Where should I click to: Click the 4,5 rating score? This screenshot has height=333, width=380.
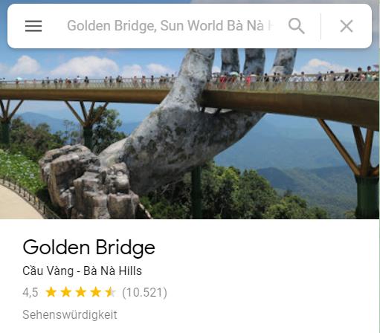click(x=30, y=292)
